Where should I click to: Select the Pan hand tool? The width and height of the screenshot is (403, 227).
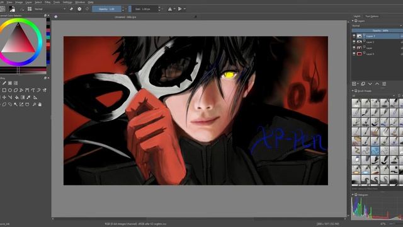tap(40, 104)
